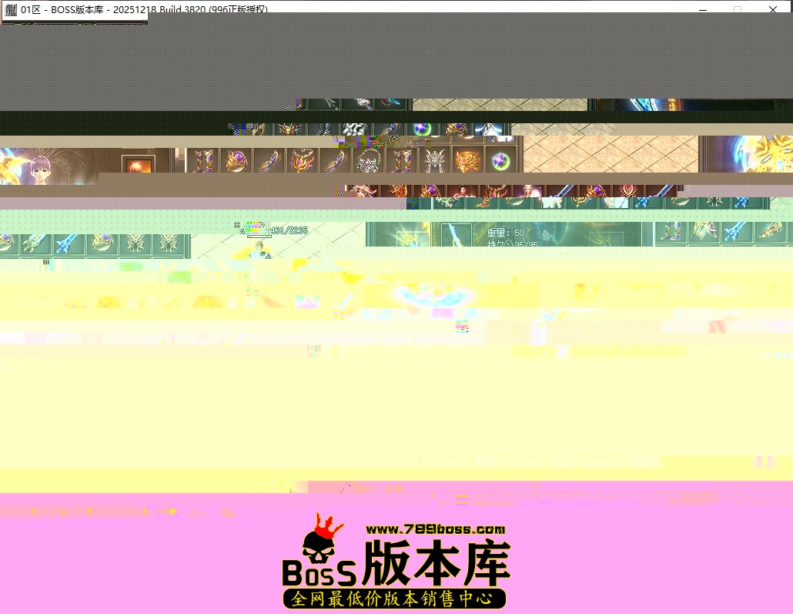Screen dimensions: 793x614
Task: Select the curved blade right of purple ring
Action: (269, 161)
